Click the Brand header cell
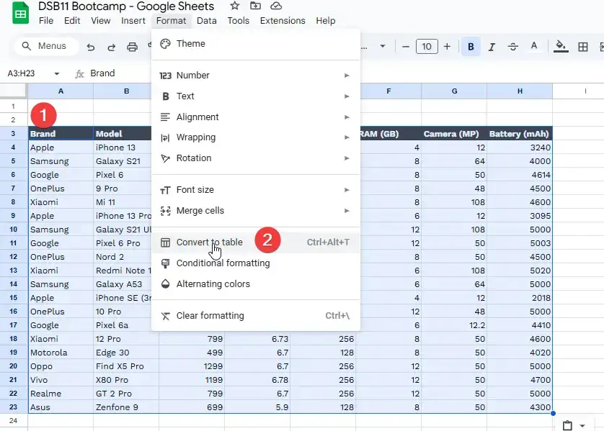The image size is (604, 431). 61,134
